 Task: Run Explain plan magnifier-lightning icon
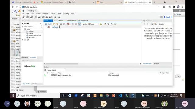tap(61, 24)
